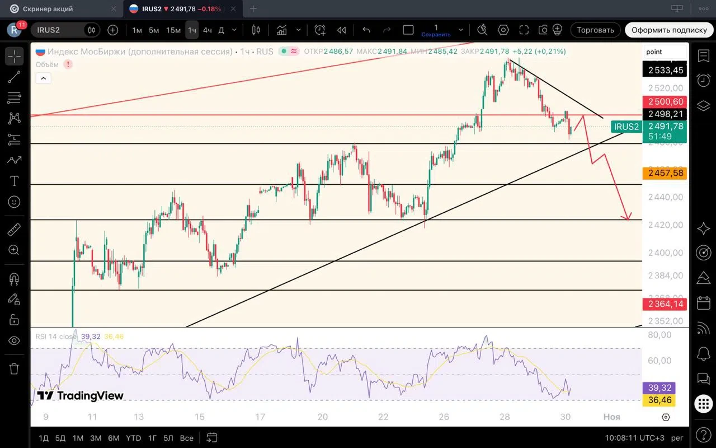Open the bar replay mode
The image size is (716, 448).
[x=341, y=30]
